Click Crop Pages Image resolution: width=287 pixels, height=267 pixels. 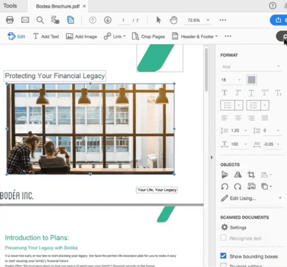(x=148, y=36)
